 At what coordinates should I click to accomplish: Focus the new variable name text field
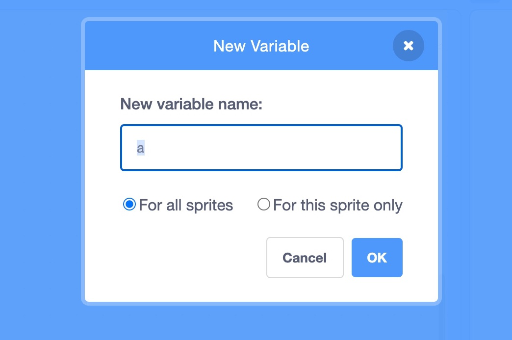pyautogui.click(x=261, y=148)
